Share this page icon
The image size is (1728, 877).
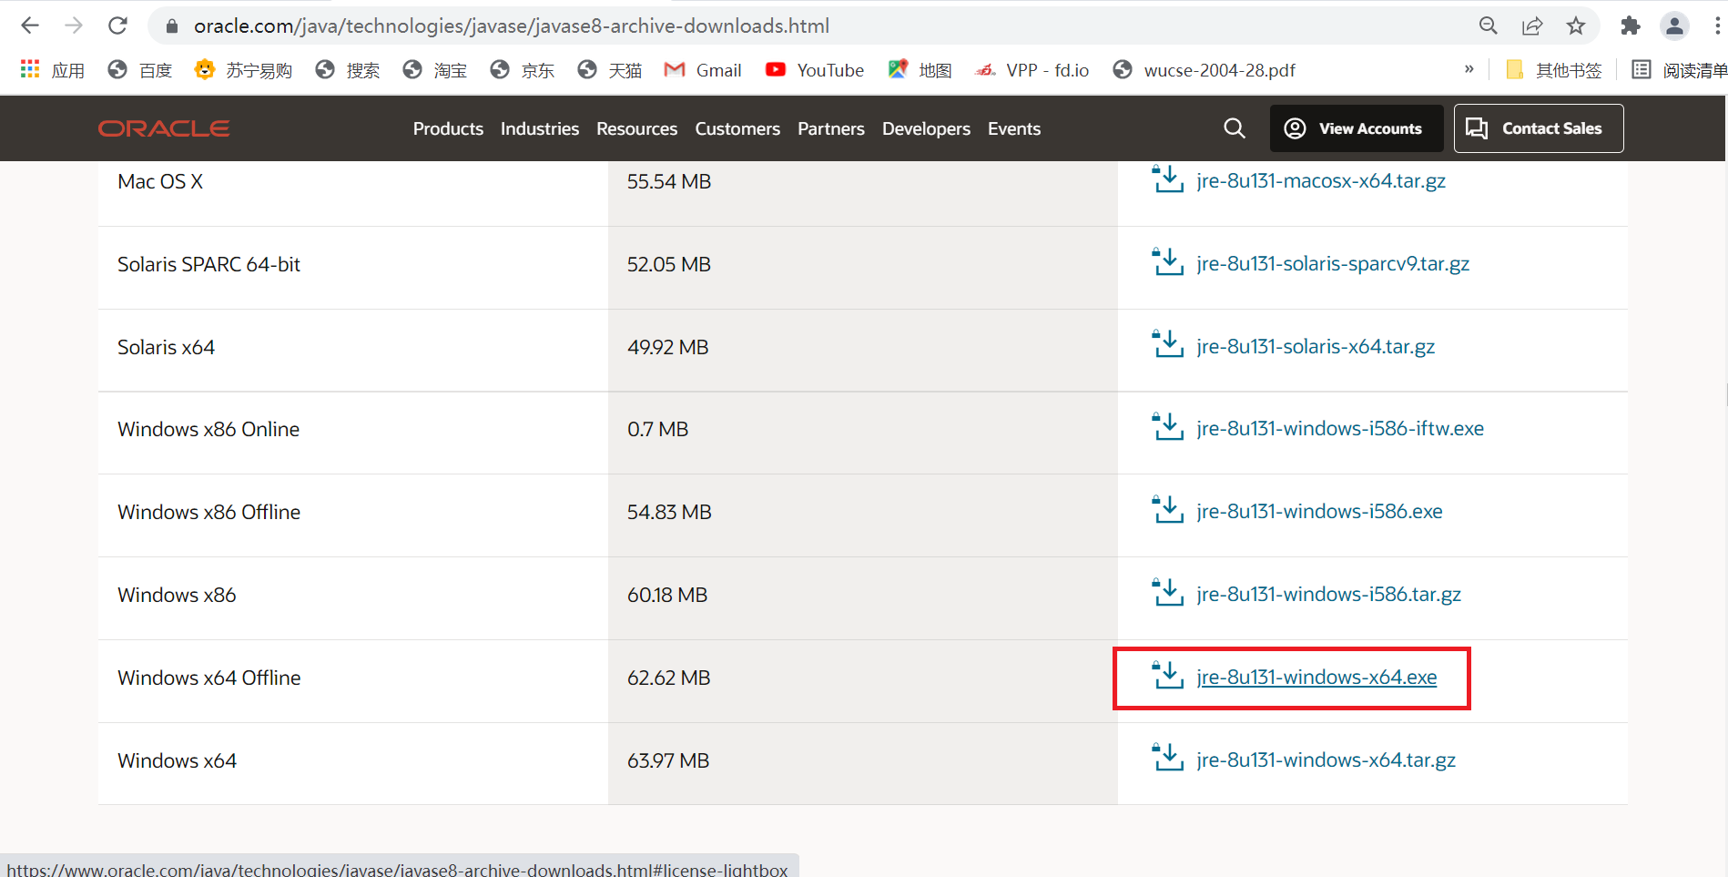1532,25
